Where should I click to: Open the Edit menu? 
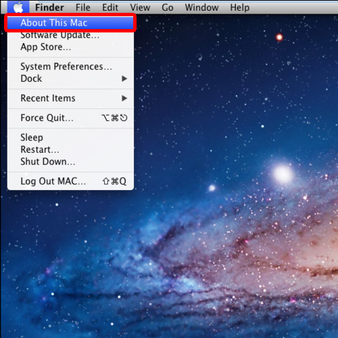(110, 7)
